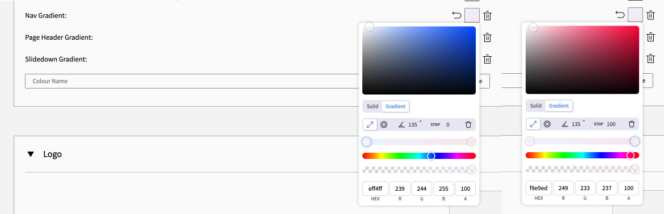This screenshot has width=664, height=214.
Task: Select radial gradient type in left picker
Action: [x=384, y=124]
